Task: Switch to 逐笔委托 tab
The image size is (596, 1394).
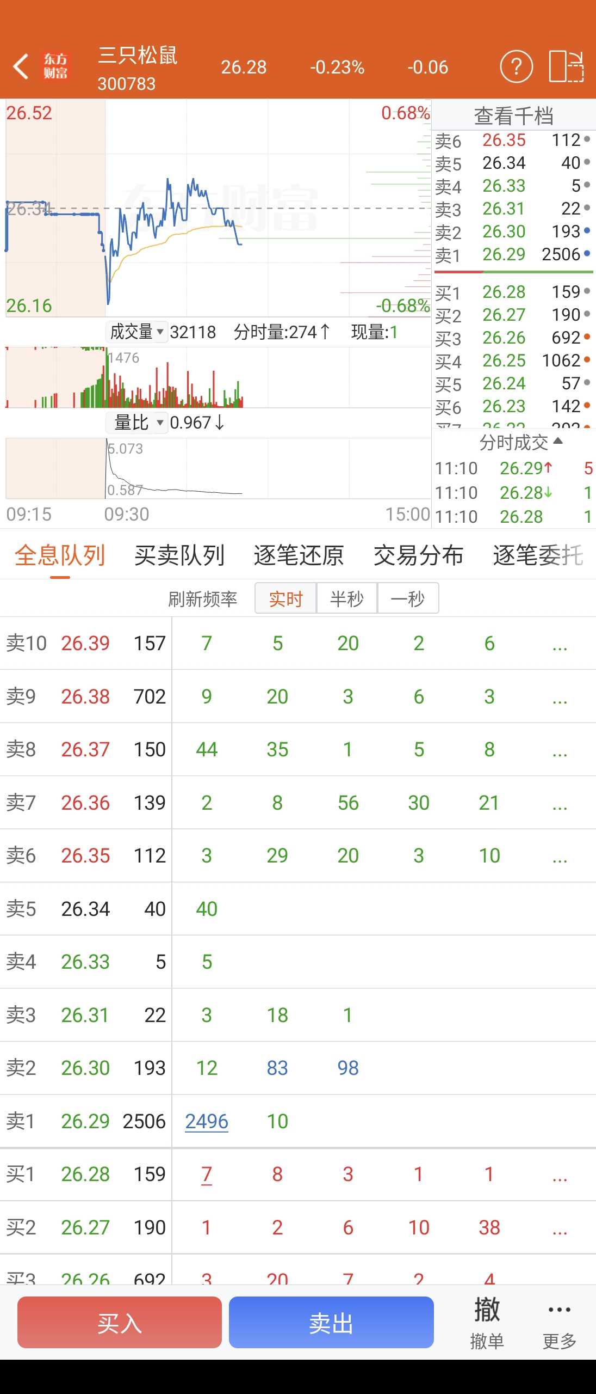Action: (x=538, y=555)
